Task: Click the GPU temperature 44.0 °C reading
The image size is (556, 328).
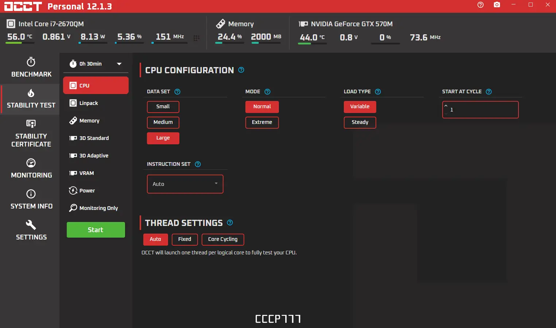Action: (x=312, y=38)
